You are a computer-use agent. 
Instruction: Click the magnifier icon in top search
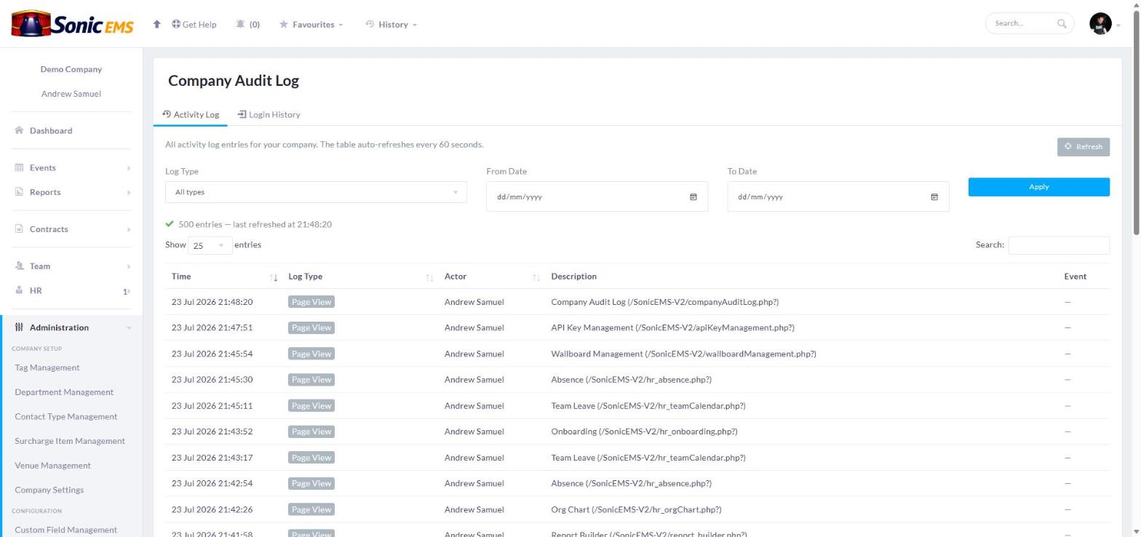pos(1062,23)
